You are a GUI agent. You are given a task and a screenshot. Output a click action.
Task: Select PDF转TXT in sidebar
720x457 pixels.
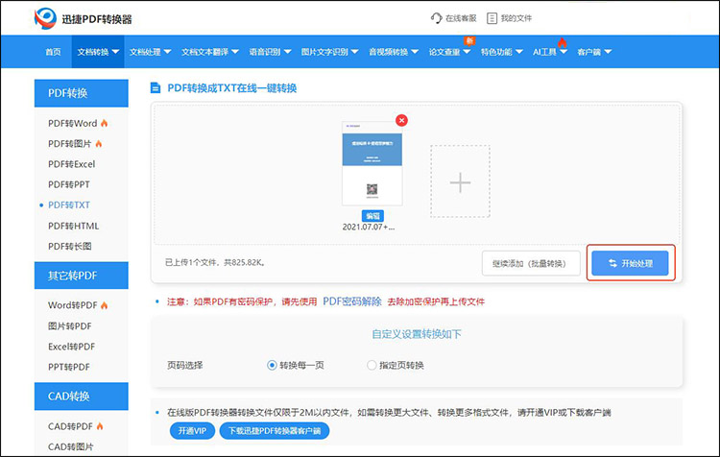tap(69, 204)
